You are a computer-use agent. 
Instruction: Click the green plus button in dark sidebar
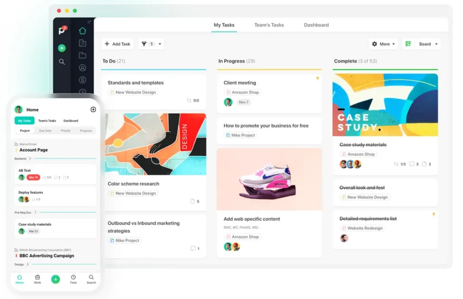[62, 48]
